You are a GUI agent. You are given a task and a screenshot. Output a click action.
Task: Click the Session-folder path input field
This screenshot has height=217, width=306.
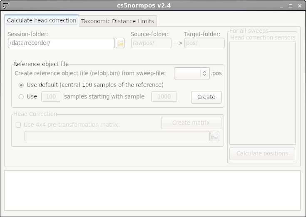click(x=61, y=43)
